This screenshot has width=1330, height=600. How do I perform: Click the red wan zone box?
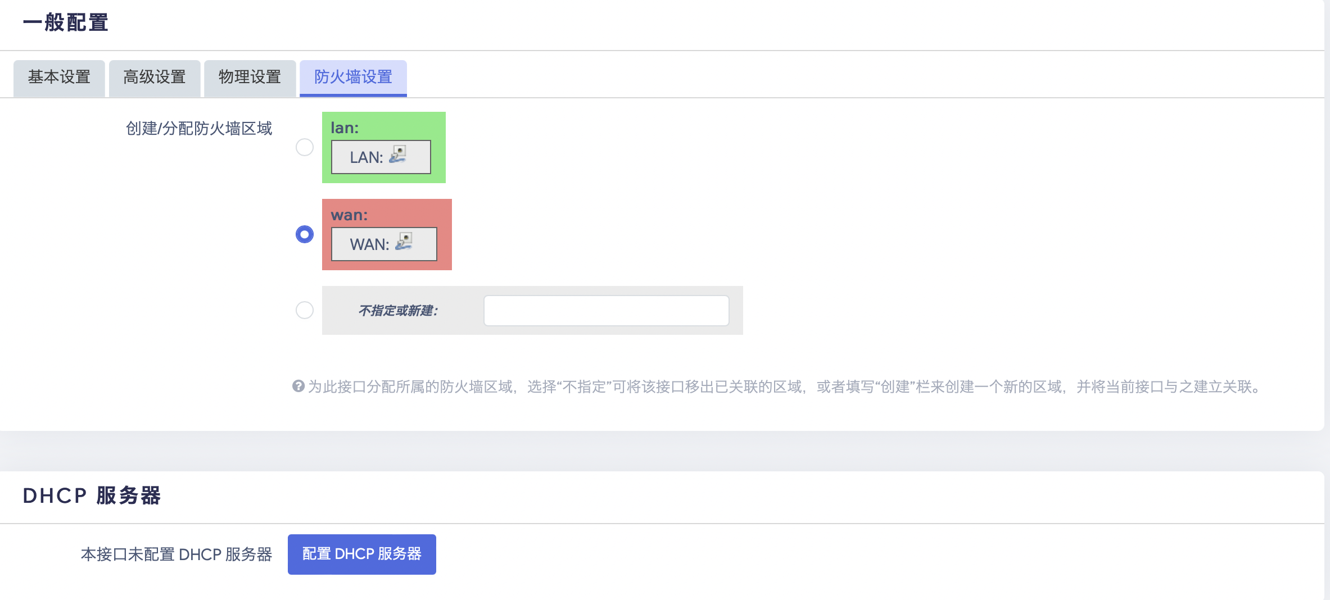point(387,234)
